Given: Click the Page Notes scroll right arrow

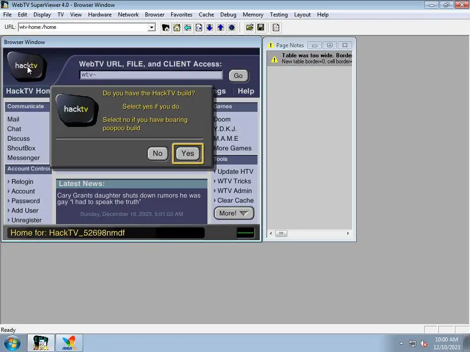Looking at the screenshot, I should pos(348,233).
